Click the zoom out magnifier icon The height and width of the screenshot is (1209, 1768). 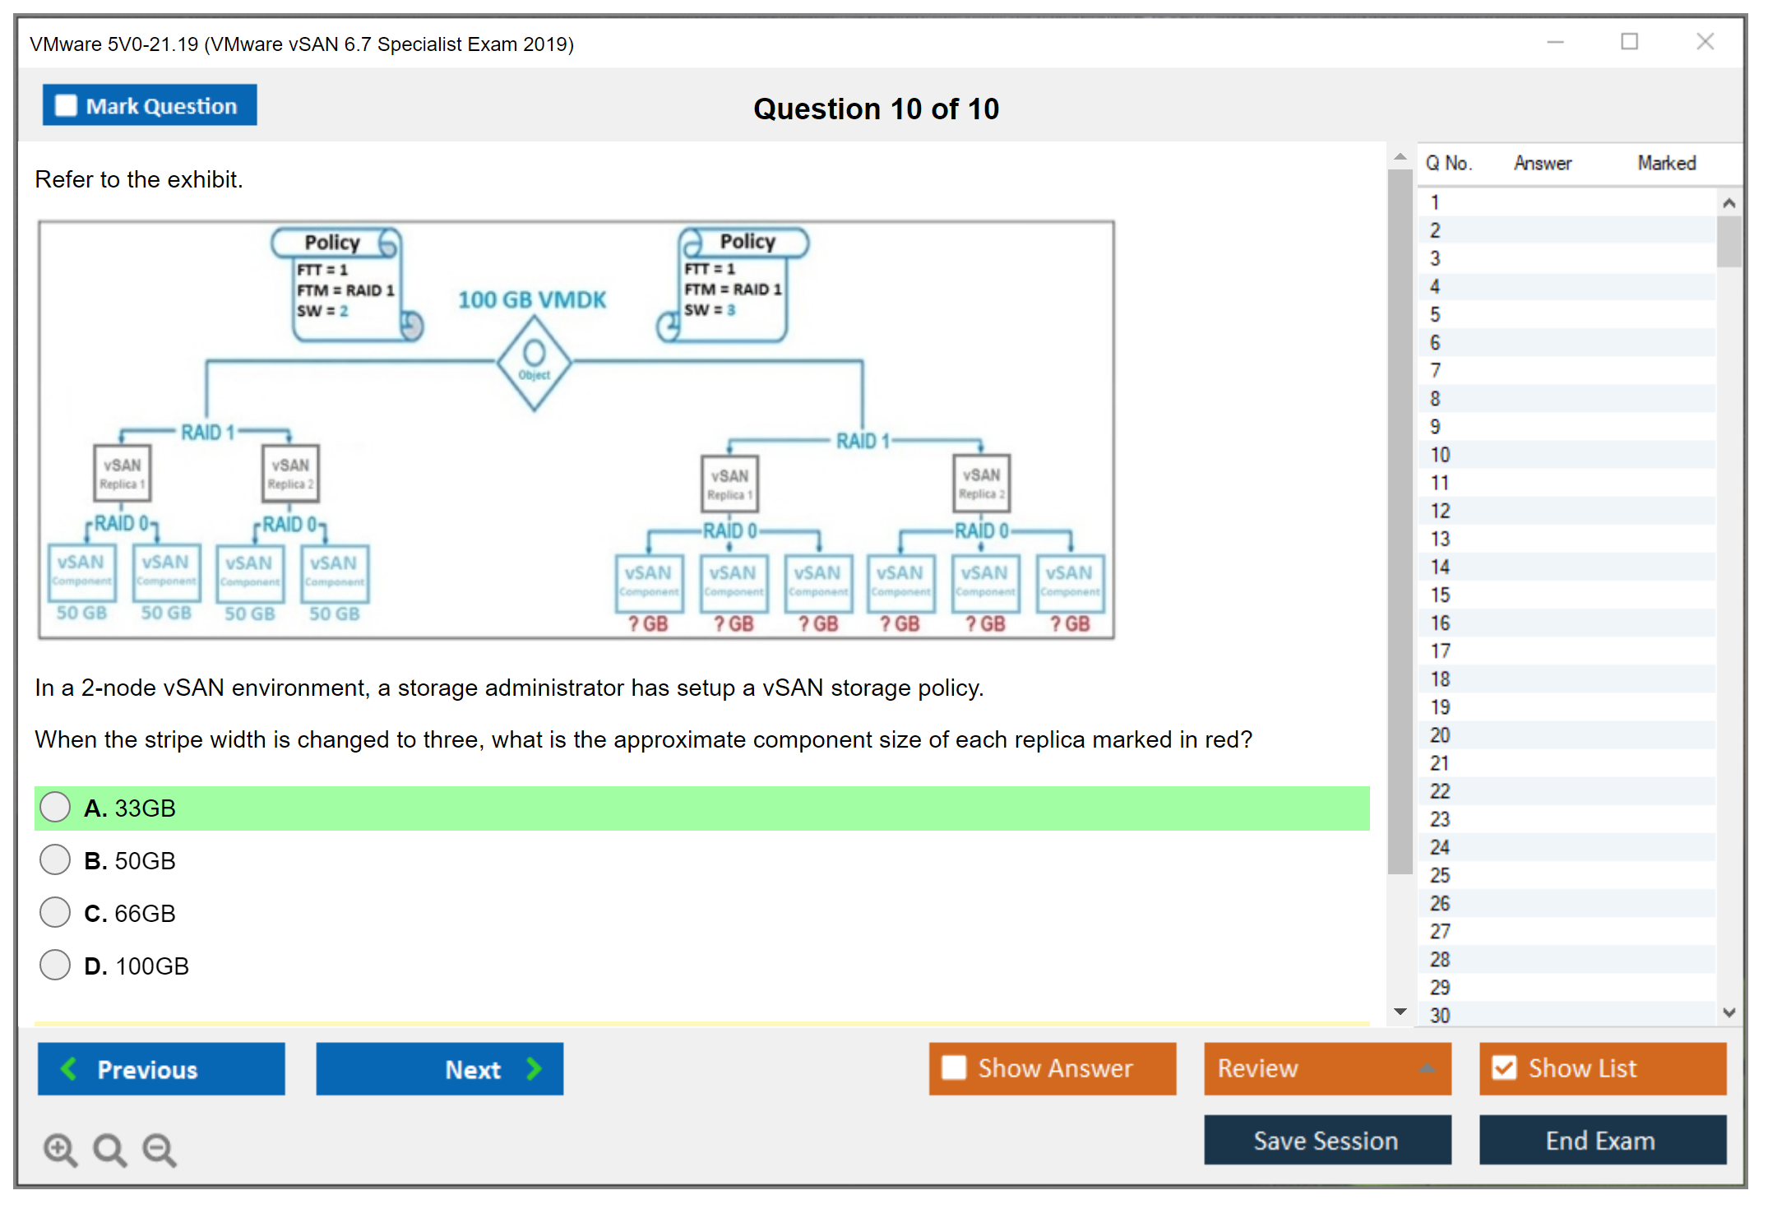click(x=160, y=1149)
